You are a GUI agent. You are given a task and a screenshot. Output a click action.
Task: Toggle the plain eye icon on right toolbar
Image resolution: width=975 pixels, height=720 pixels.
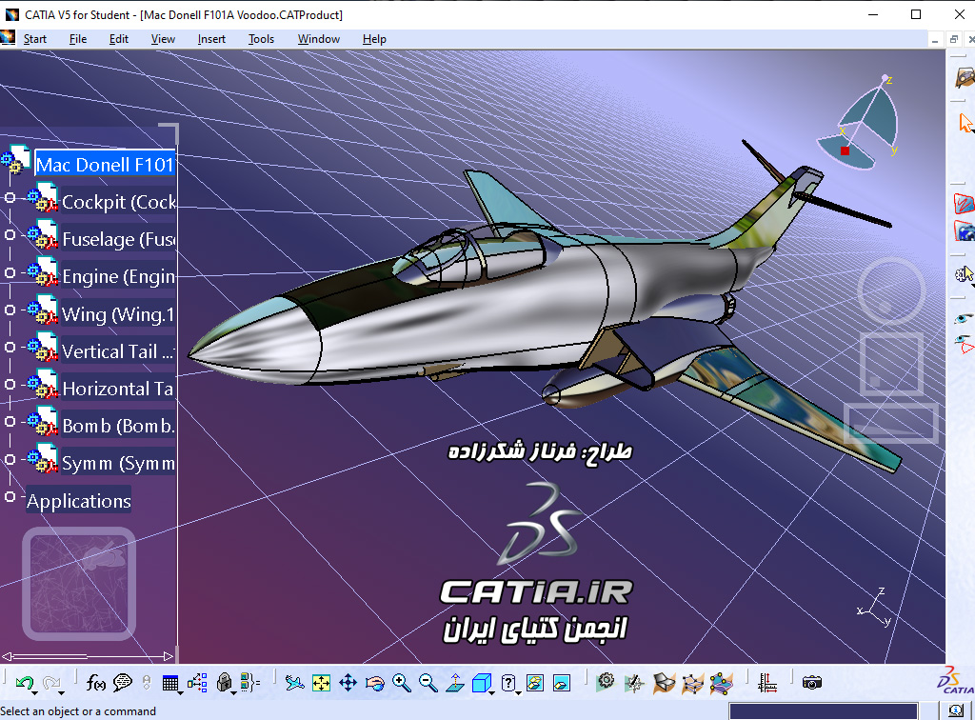click(x=964, y=318)
